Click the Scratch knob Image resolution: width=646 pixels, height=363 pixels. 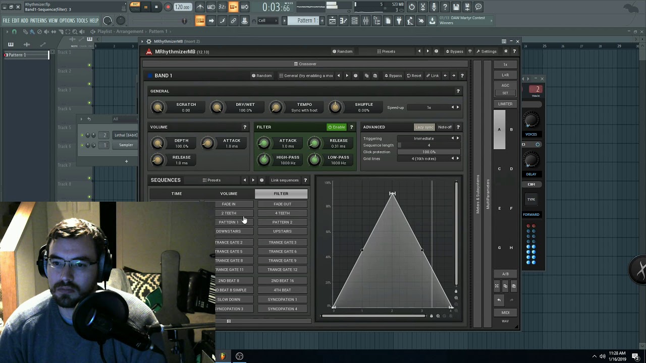point(157,107)
